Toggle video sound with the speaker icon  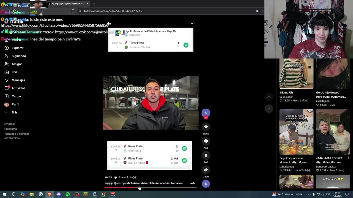click(109, 24)
